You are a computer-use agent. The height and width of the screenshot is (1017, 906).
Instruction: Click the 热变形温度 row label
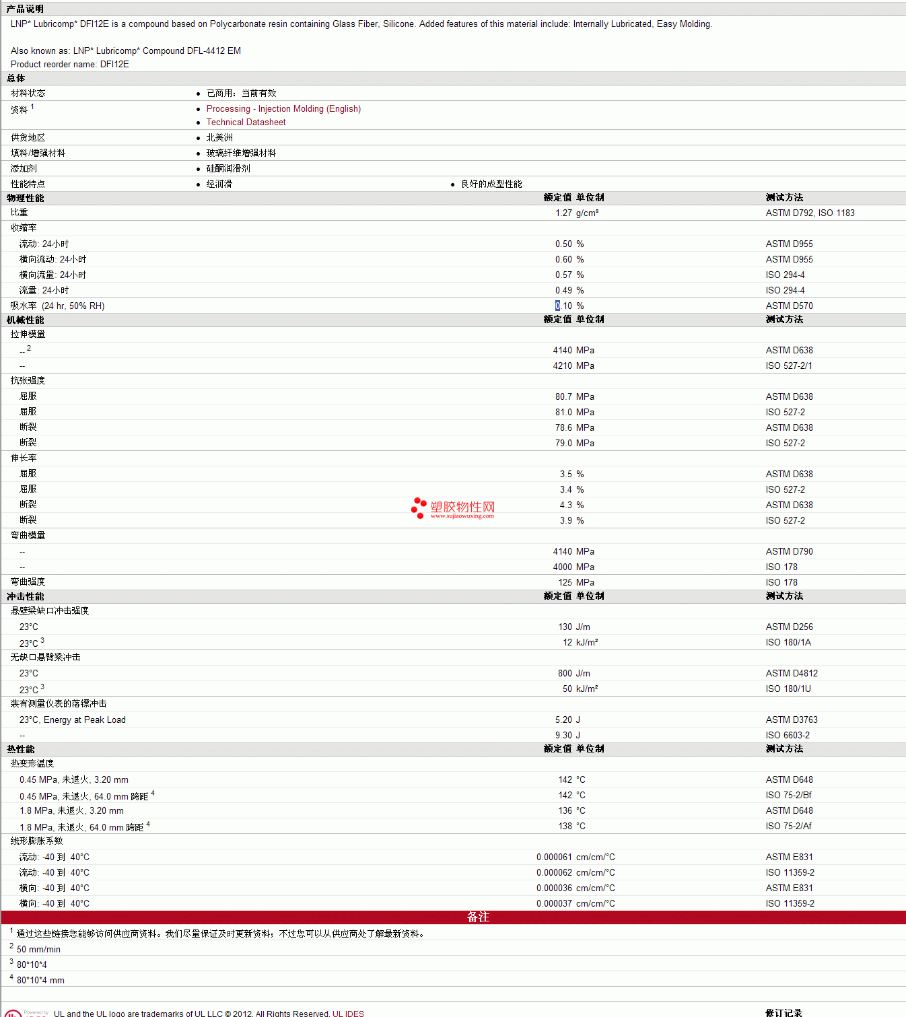tap(32, 763)
